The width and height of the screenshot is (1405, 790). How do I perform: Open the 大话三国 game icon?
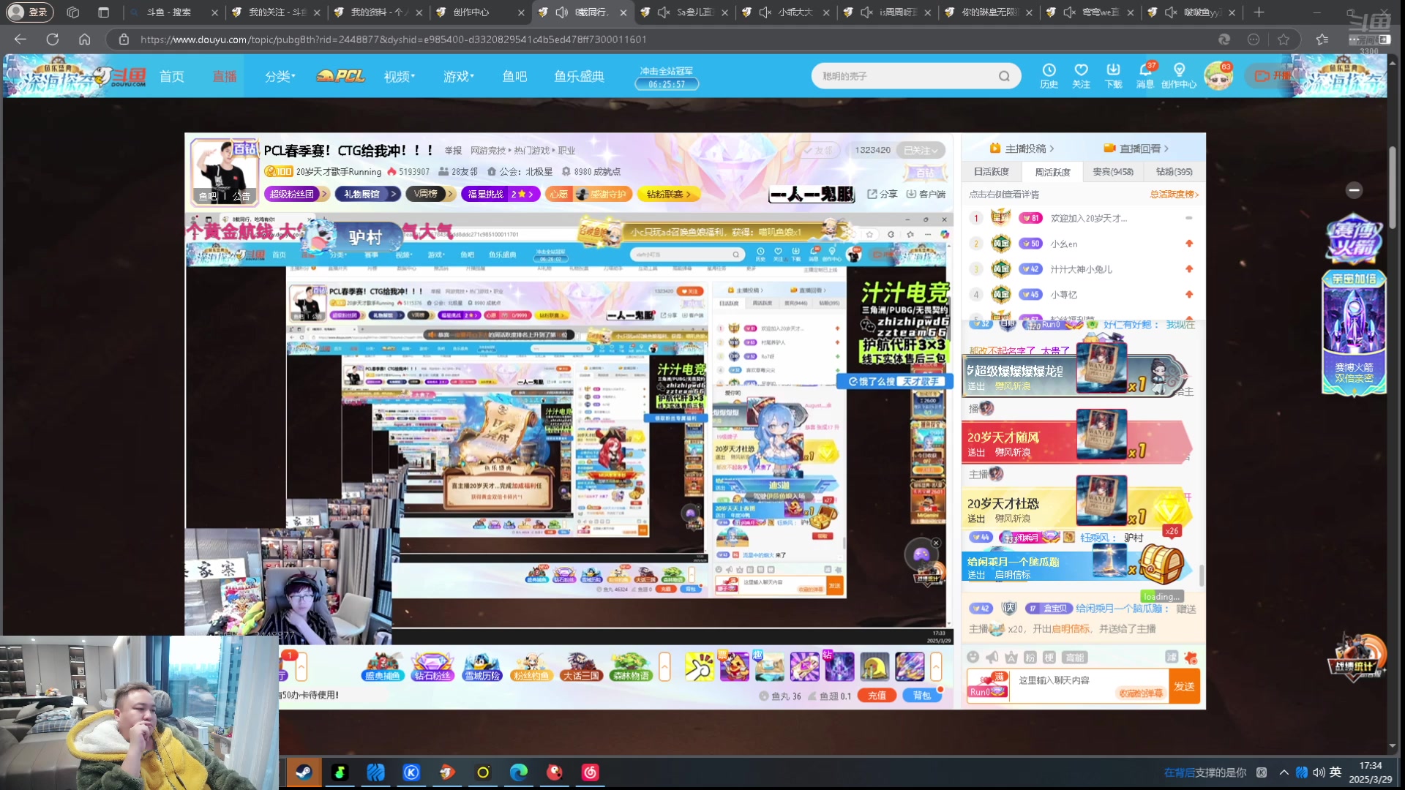pos(581,666)
